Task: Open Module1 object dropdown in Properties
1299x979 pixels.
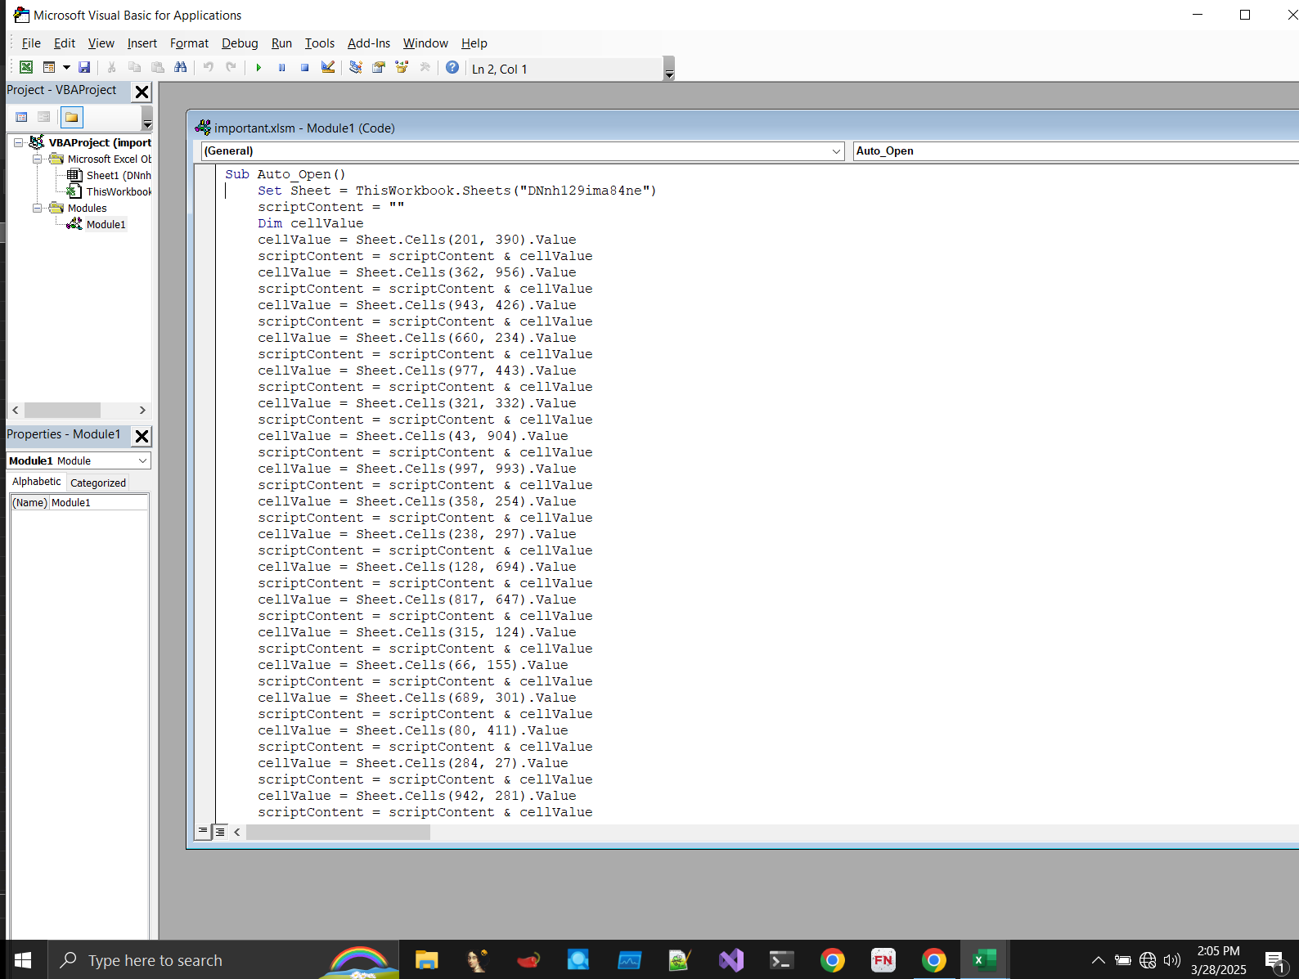Action: click(x=142, y=460)
